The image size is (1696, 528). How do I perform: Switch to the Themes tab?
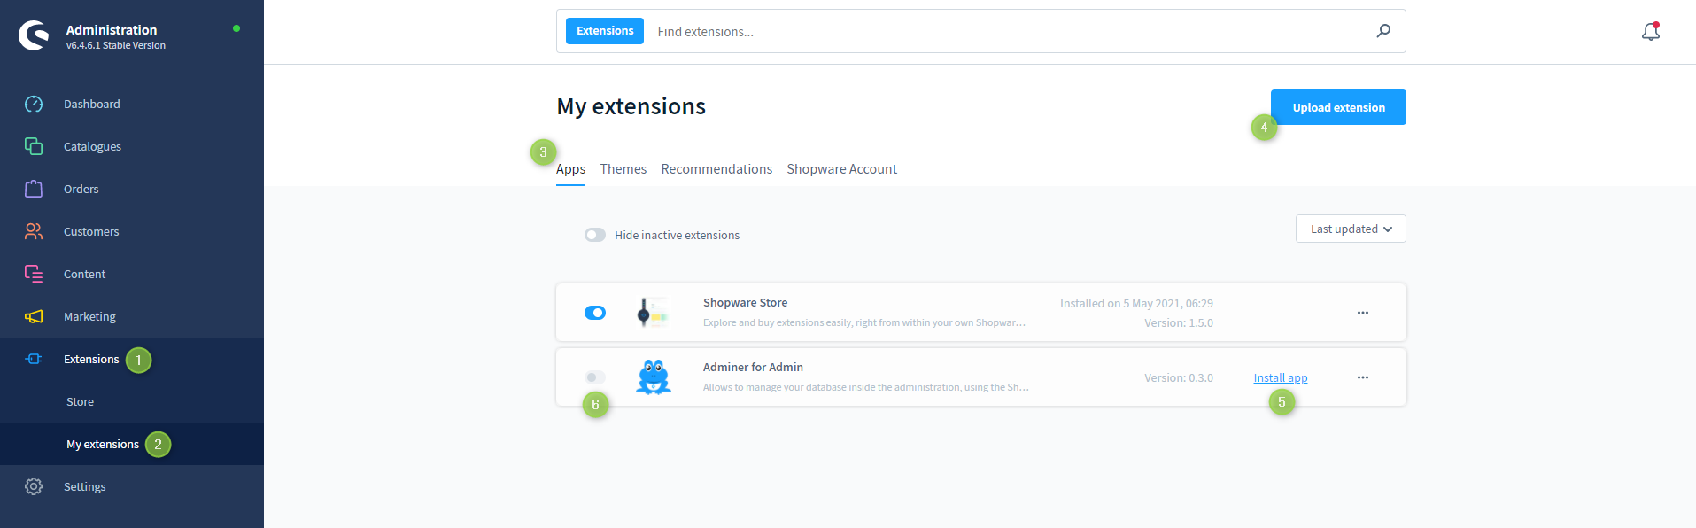(623, 169)
